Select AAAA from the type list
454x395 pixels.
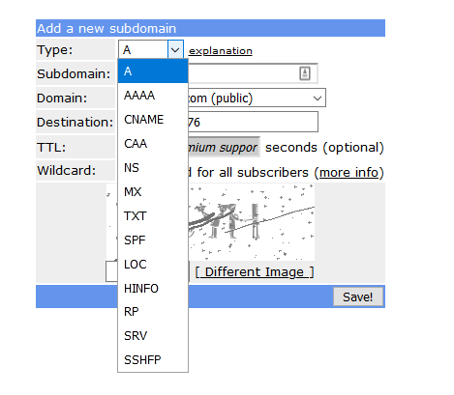pos(153,96)
